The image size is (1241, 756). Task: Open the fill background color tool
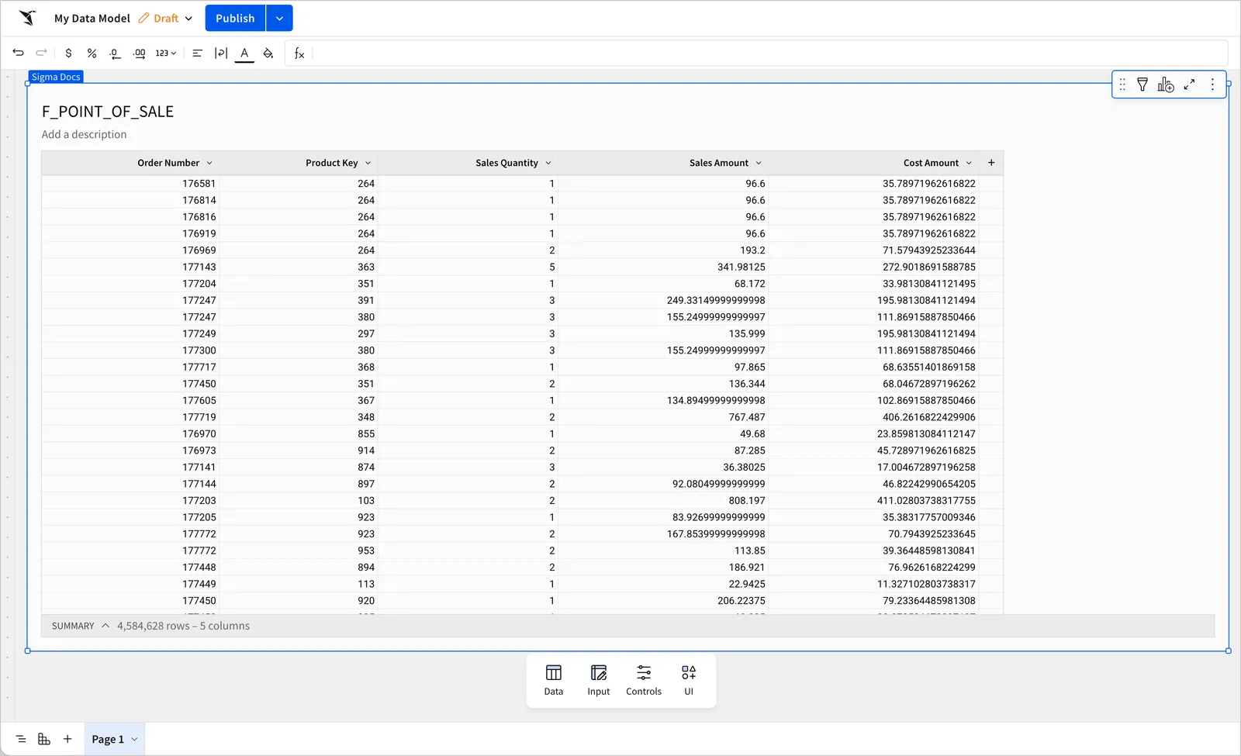268,53
